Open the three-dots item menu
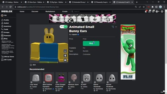This screenshot has height=94, width=167. [x=116, y=27]
